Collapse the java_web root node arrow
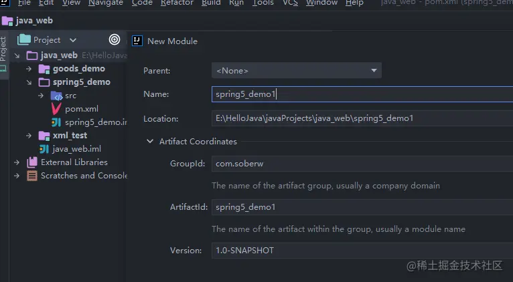Image resolution: width=513 pixels, height=282 pixels. pyautogui.click(x=17, y=56)
